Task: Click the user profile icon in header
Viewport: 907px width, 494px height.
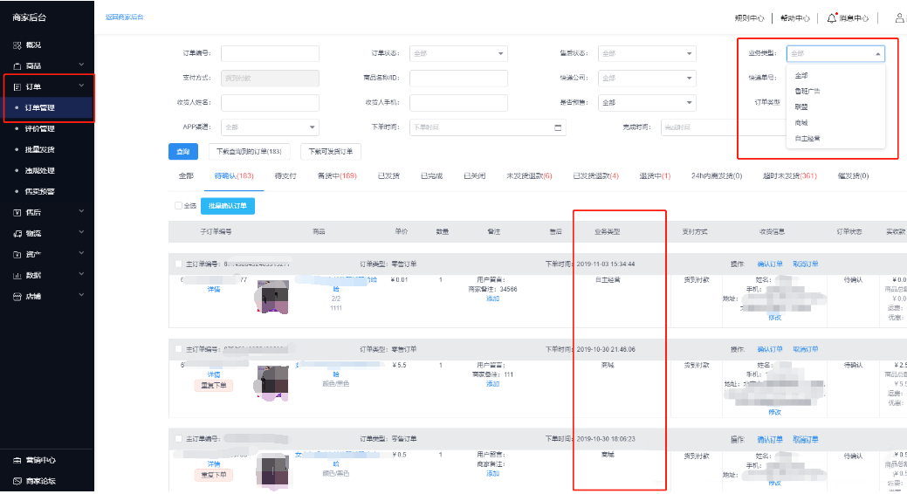Action: pyautogui.click(x=901, y=18)
